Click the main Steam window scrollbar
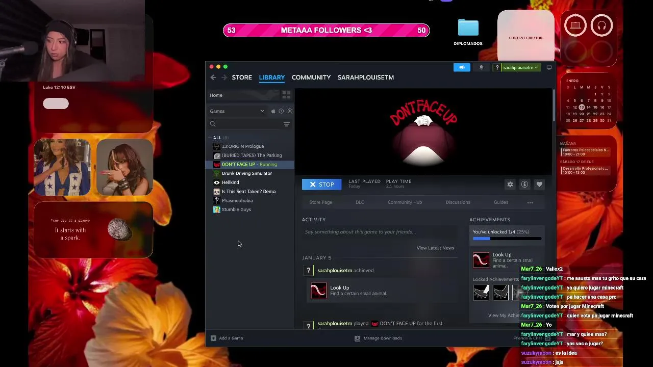The width and height of the screenshot is (653, 367). tap(554, 106)
